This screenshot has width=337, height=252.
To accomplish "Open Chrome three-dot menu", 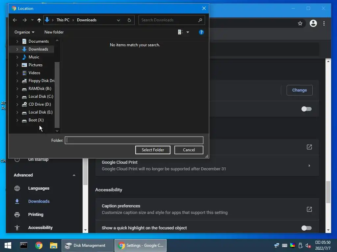I will click(324, 23).
